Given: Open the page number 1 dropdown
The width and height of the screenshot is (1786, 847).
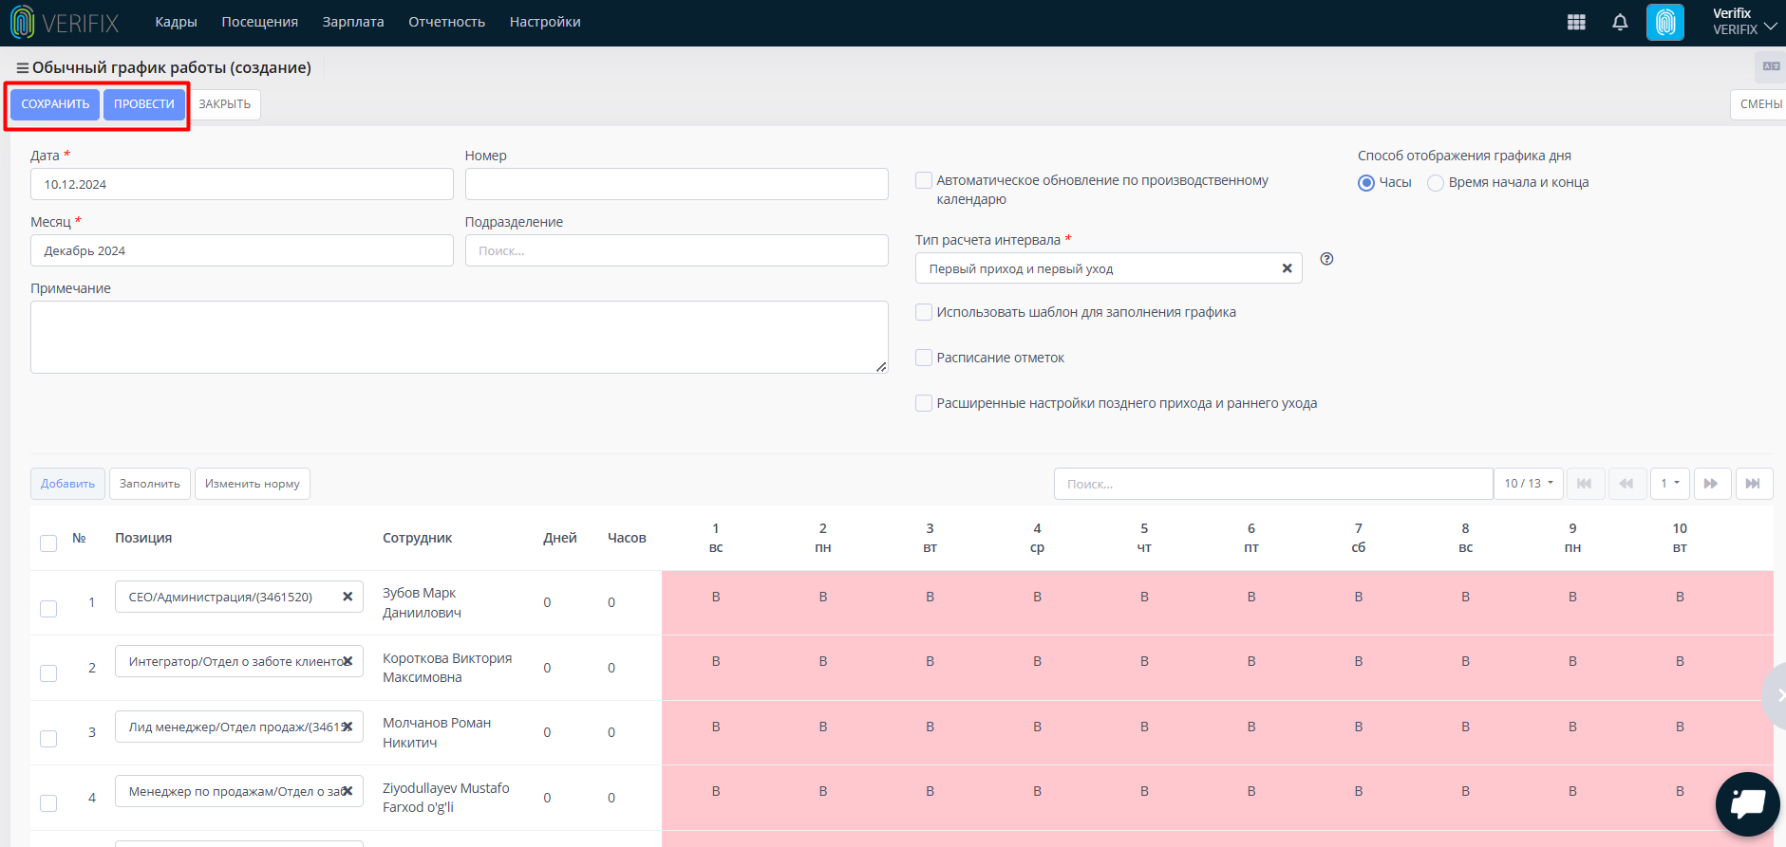Looking at the screenshot, I should coord(1670,484).
